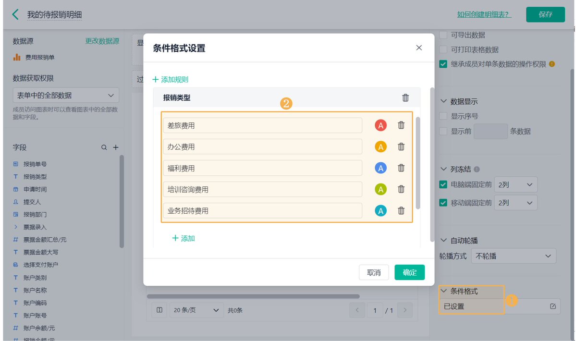Go to previous page arrow

[x=357, y=310]
